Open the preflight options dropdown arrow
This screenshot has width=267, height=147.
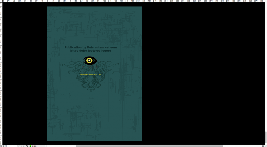coord(45,146)
